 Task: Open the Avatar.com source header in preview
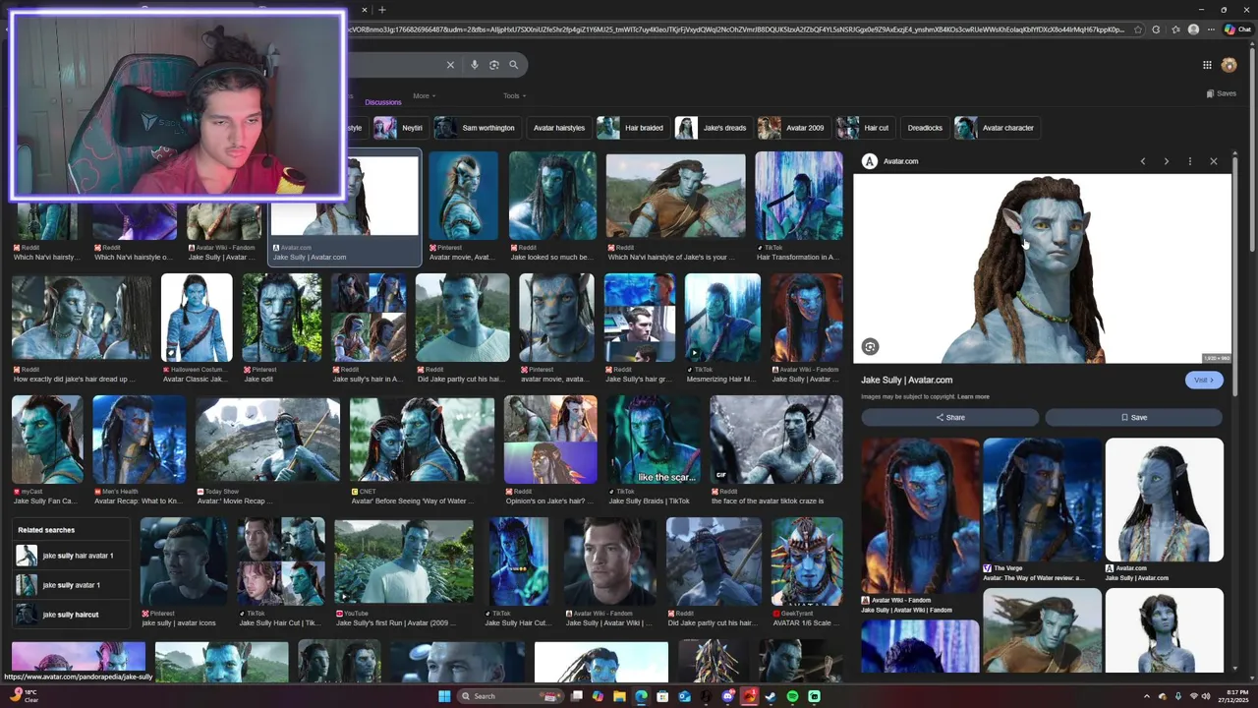click(890, 161)
